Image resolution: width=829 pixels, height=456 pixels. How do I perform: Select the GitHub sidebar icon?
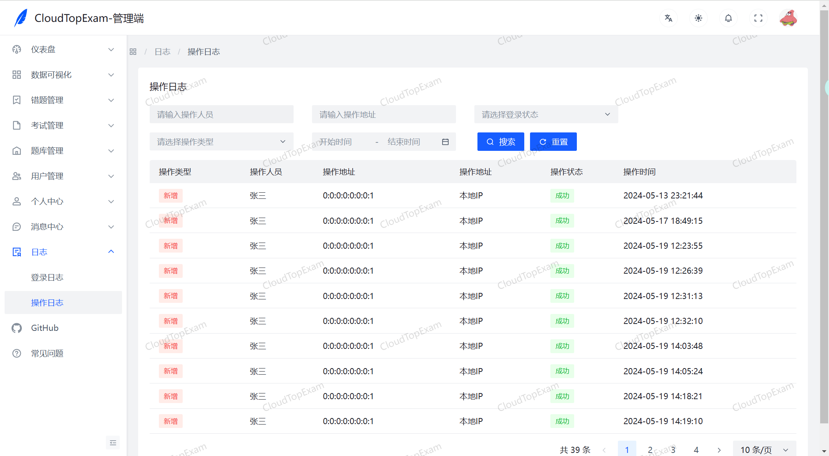point(17,328)
